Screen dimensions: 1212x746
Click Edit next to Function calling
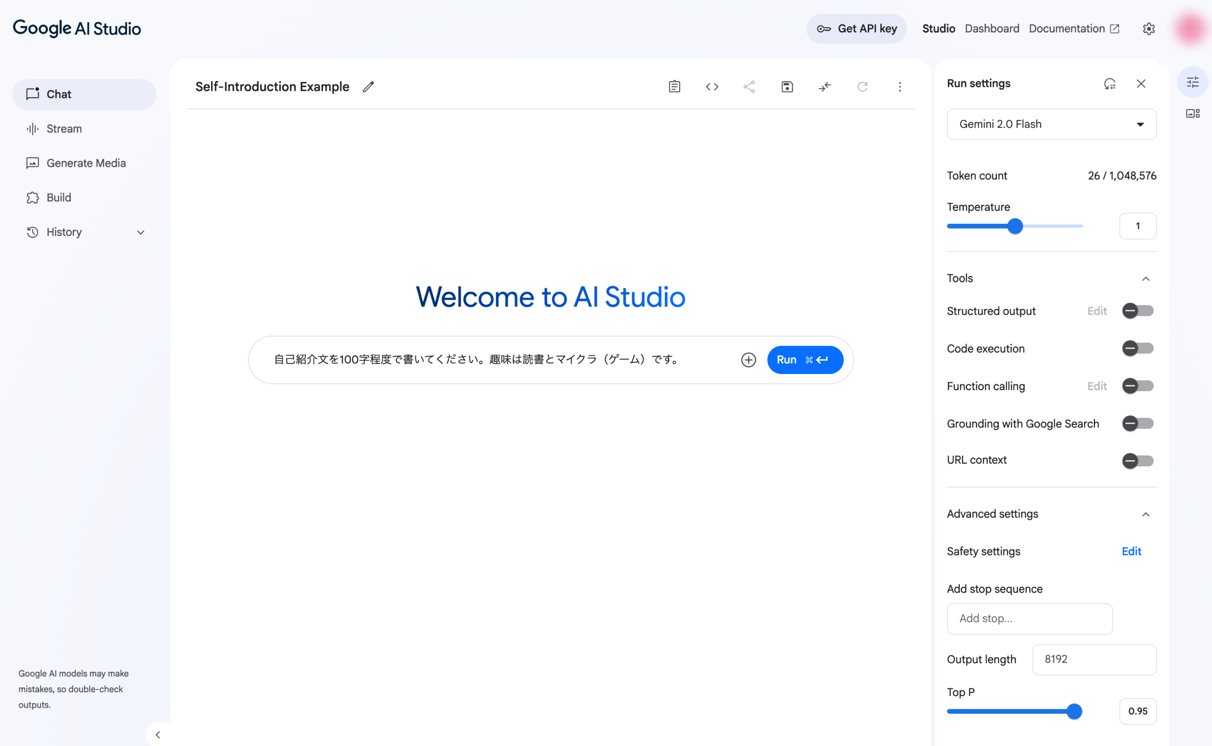(x=1097, y=386)
